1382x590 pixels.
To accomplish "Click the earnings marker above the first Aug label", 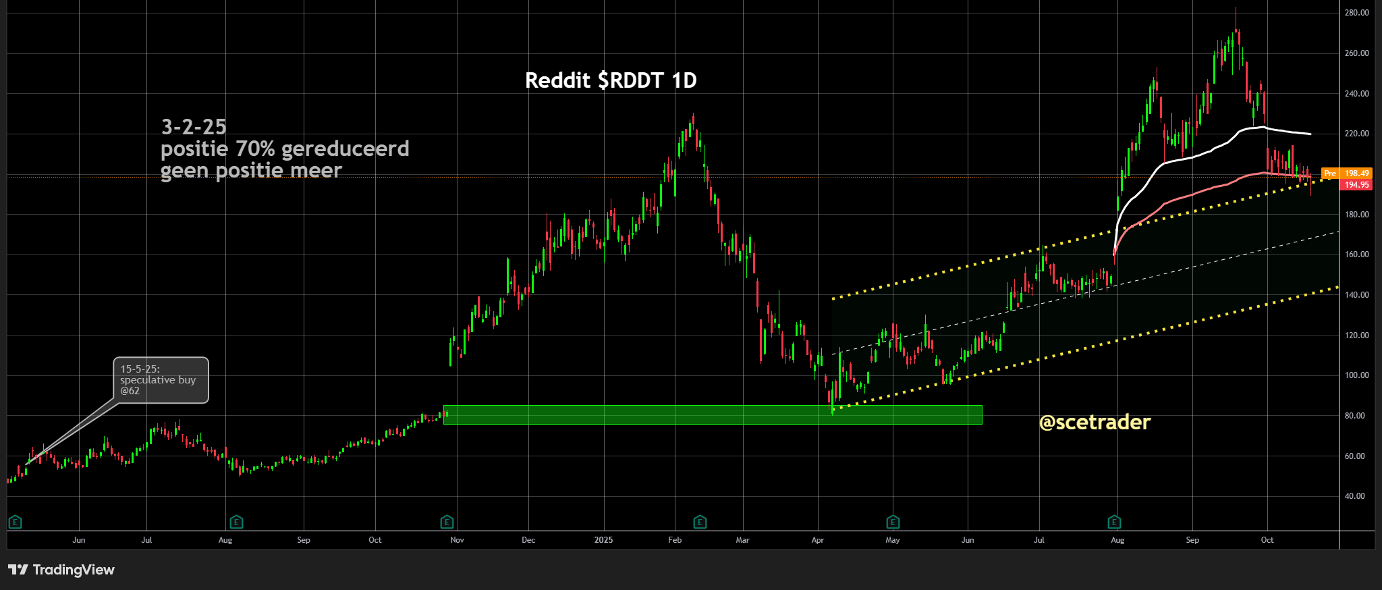I will (x=236, y=522).
